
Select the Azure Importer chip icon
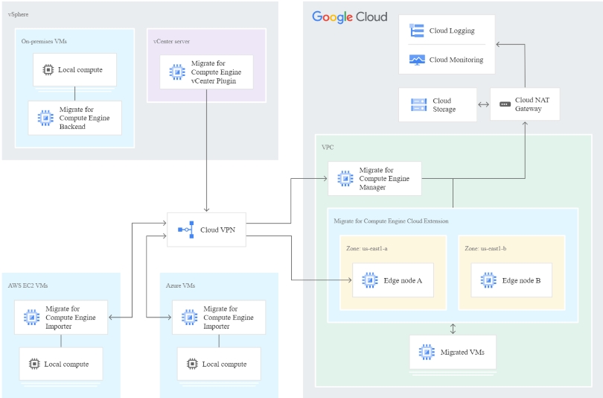(x=190, y=318)
